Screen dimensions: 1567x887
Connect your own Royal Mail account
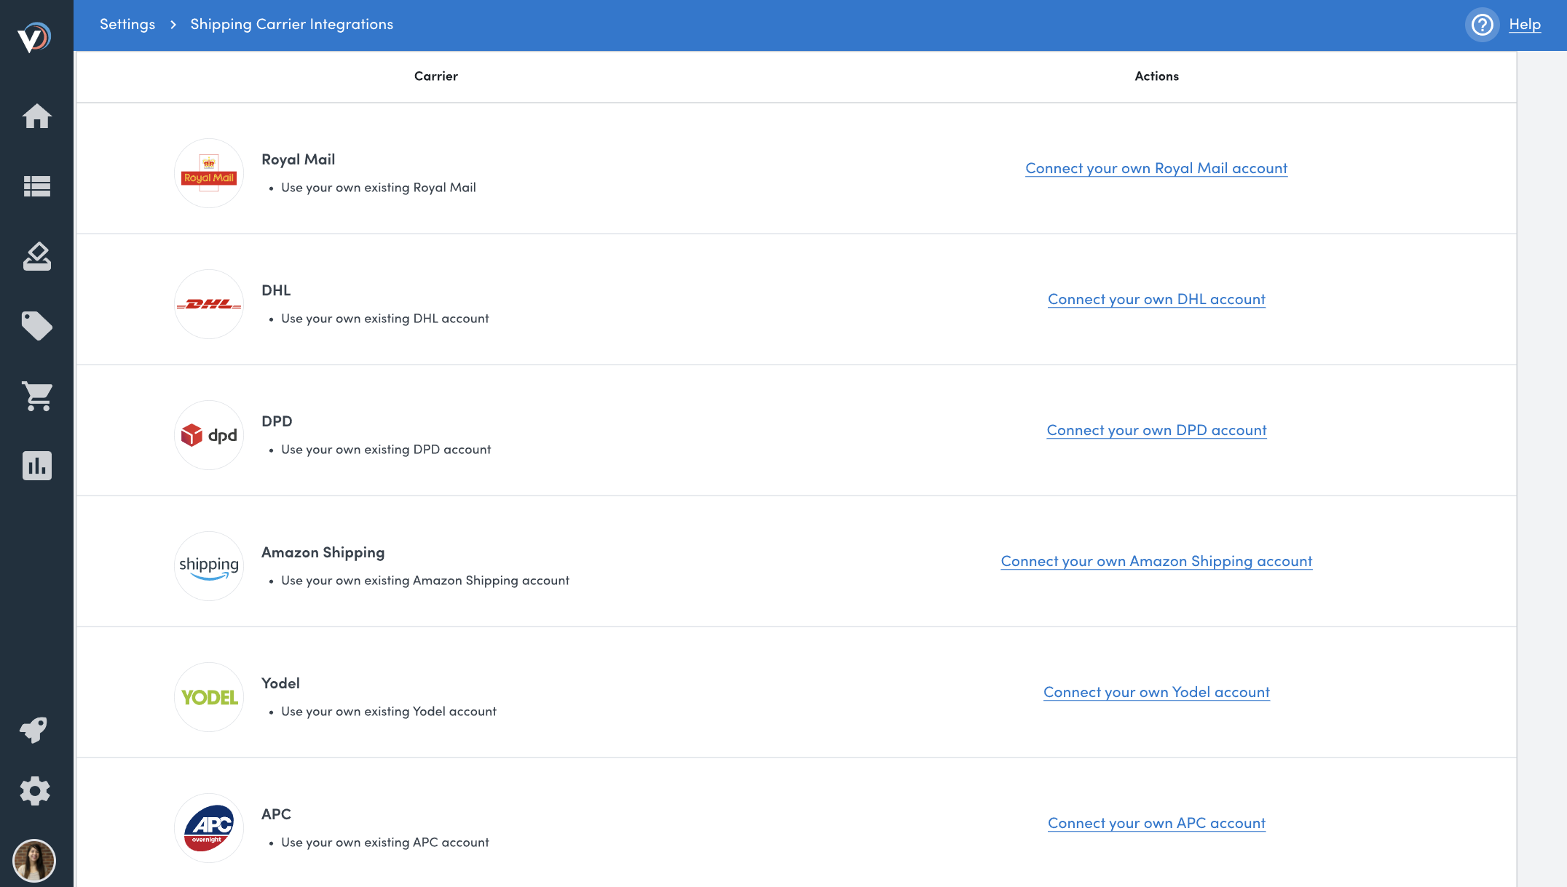[x=1156, y=168]
